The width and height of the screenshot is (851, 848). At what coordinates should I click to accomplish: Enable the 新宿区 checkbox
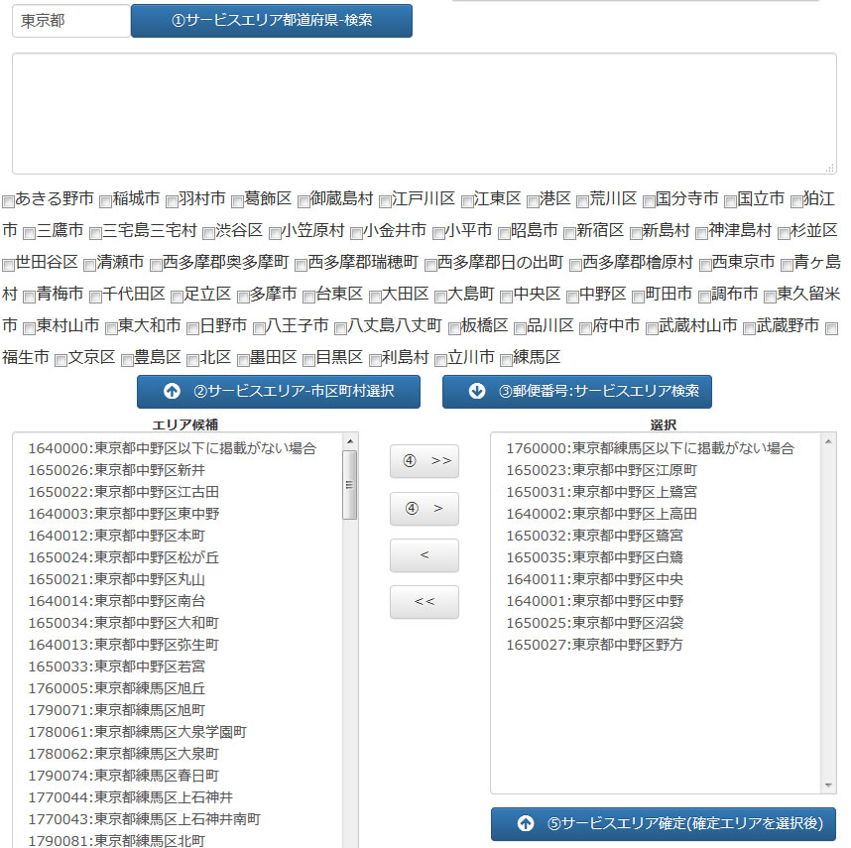pos(569,232)
